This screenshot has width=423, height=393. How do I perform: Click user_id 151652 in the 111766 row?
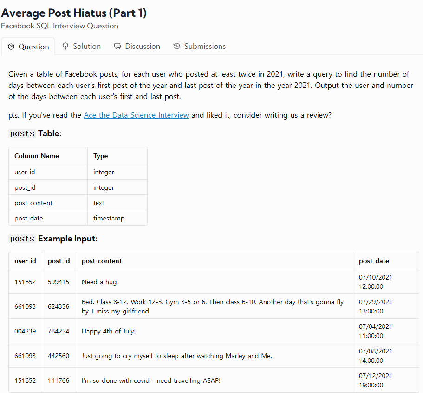pyautogui.click(x=26, y=380)
